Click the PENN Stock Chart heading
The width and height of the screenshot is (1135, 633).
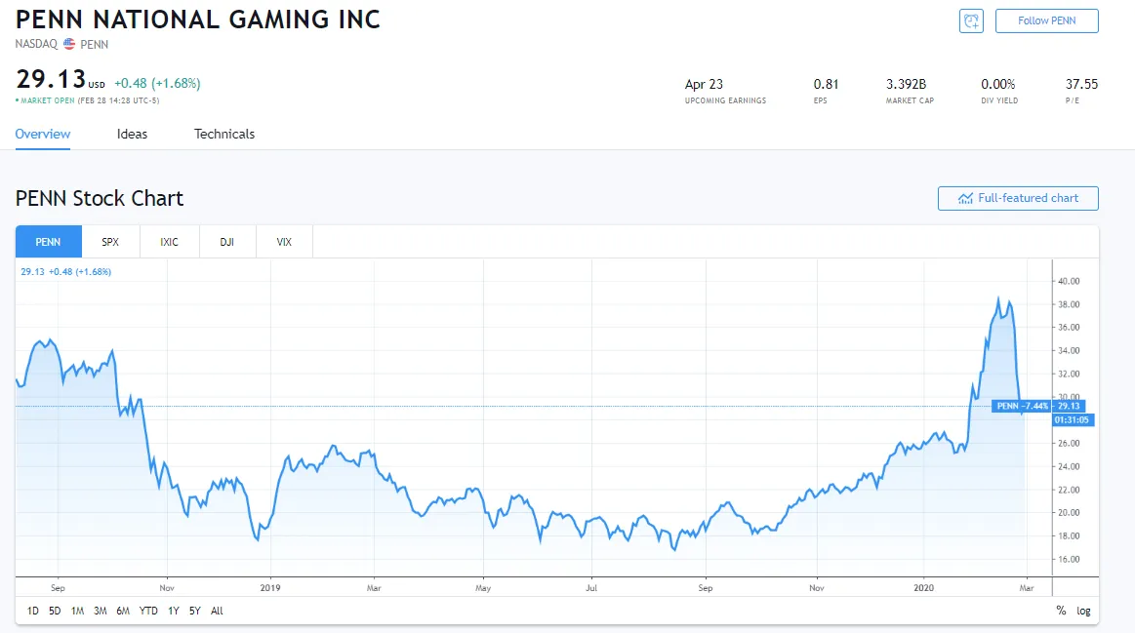pyautogui.click(x=100, y=198)
